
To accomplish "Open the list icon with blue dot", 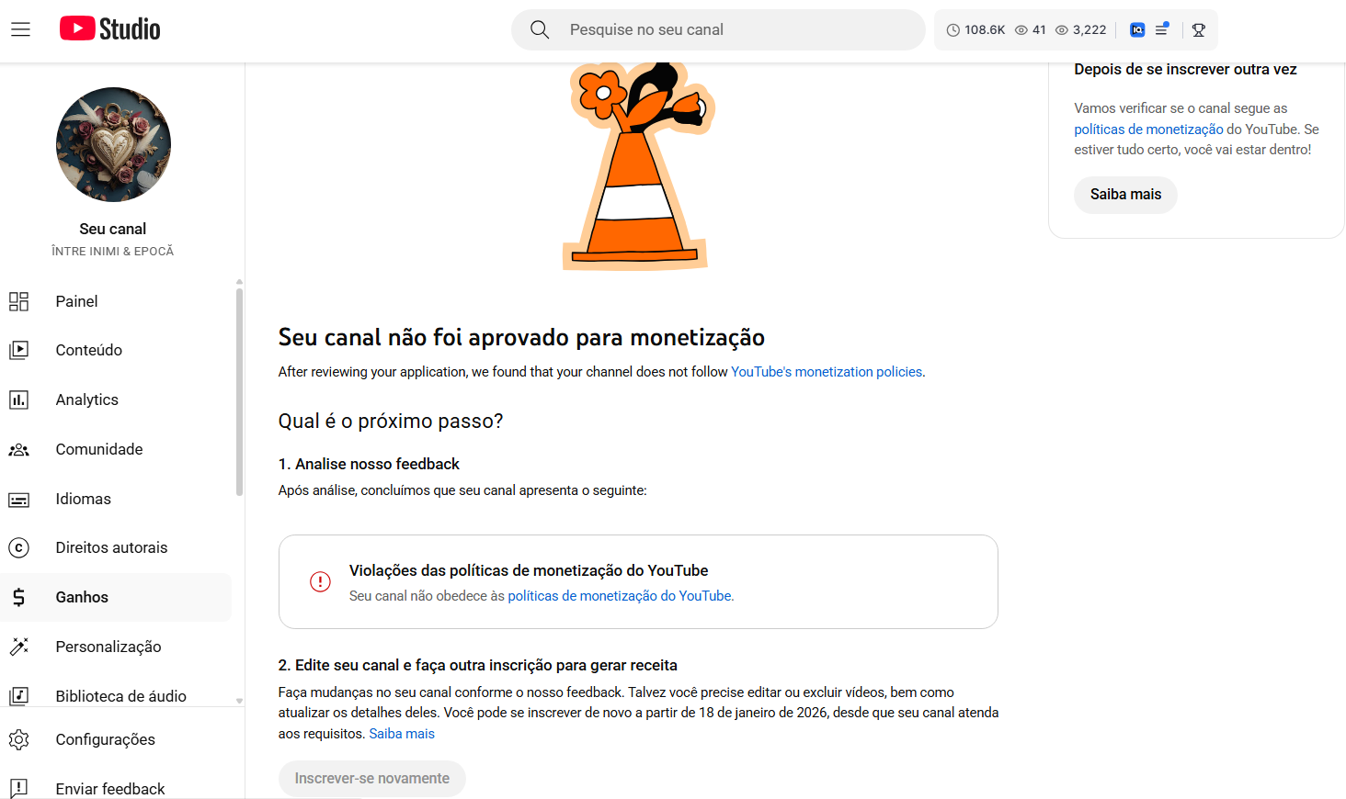I will pyautogui.click(x=1162, y=29).
